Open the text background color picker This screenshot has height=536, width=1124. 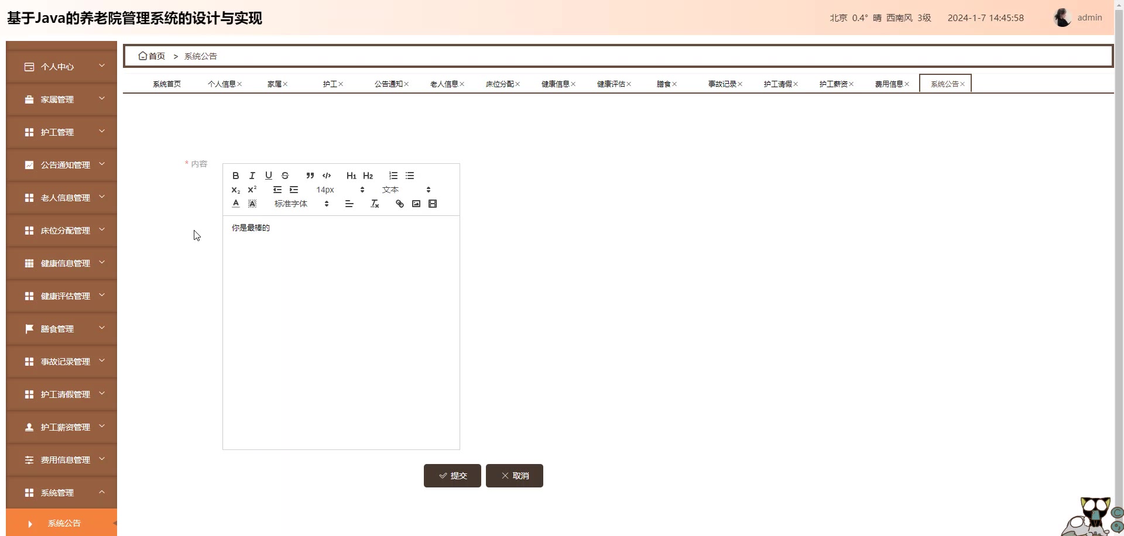pos(252,204)
